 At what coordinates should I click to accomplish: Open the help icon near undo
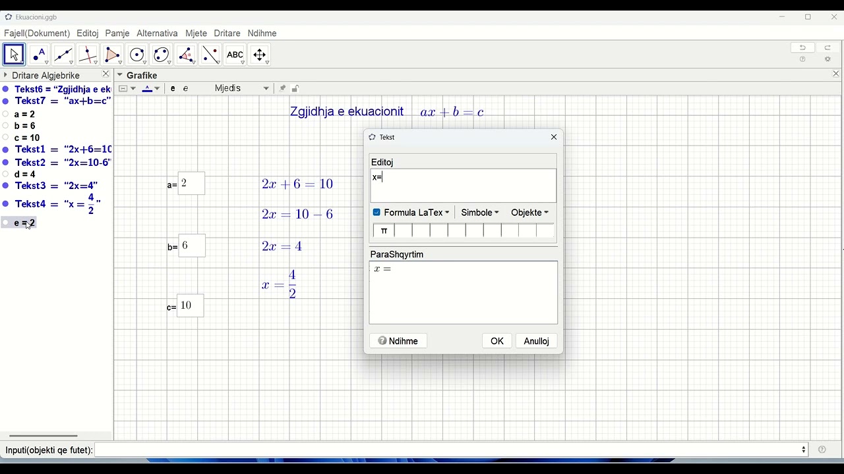(x=802, y=60)
